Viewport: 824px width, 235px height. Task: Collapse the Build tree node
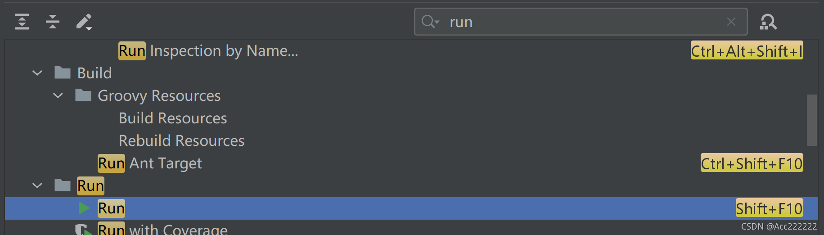point(37,72)
